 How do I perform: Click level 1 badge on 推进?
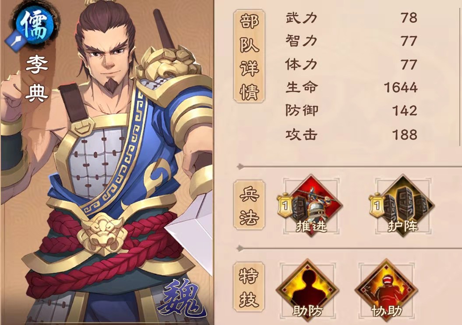pyautogui.click(x=285, y=204)
